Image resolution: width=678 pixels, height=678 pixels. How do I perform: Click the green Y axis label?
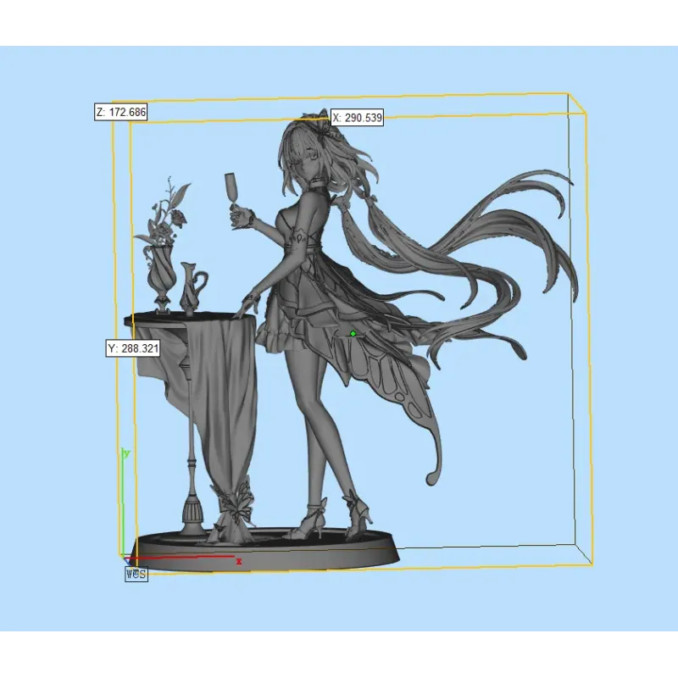[x=126, y=453]
